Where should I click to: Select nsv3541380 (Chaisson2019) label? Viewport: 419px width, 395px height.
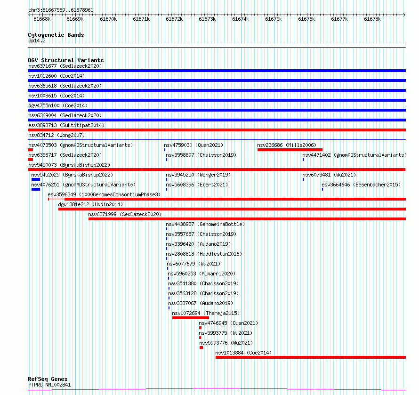pos(203,283)
